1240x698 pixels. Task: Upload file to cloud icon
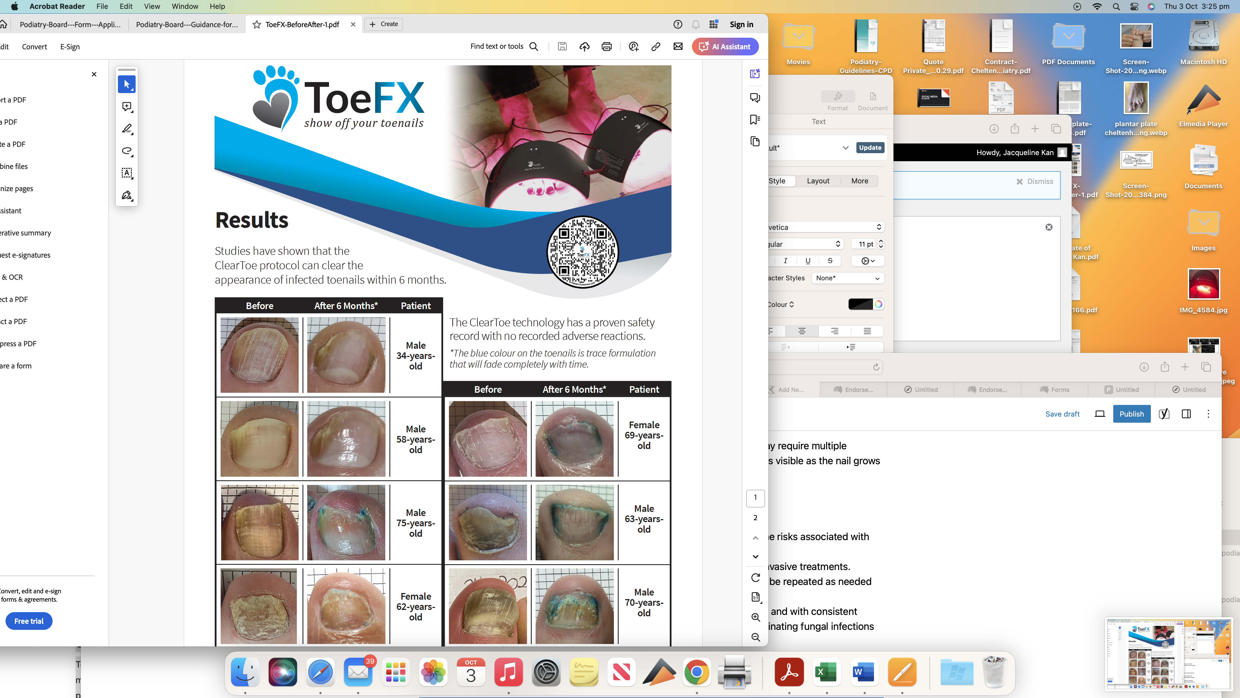(584, 46)
